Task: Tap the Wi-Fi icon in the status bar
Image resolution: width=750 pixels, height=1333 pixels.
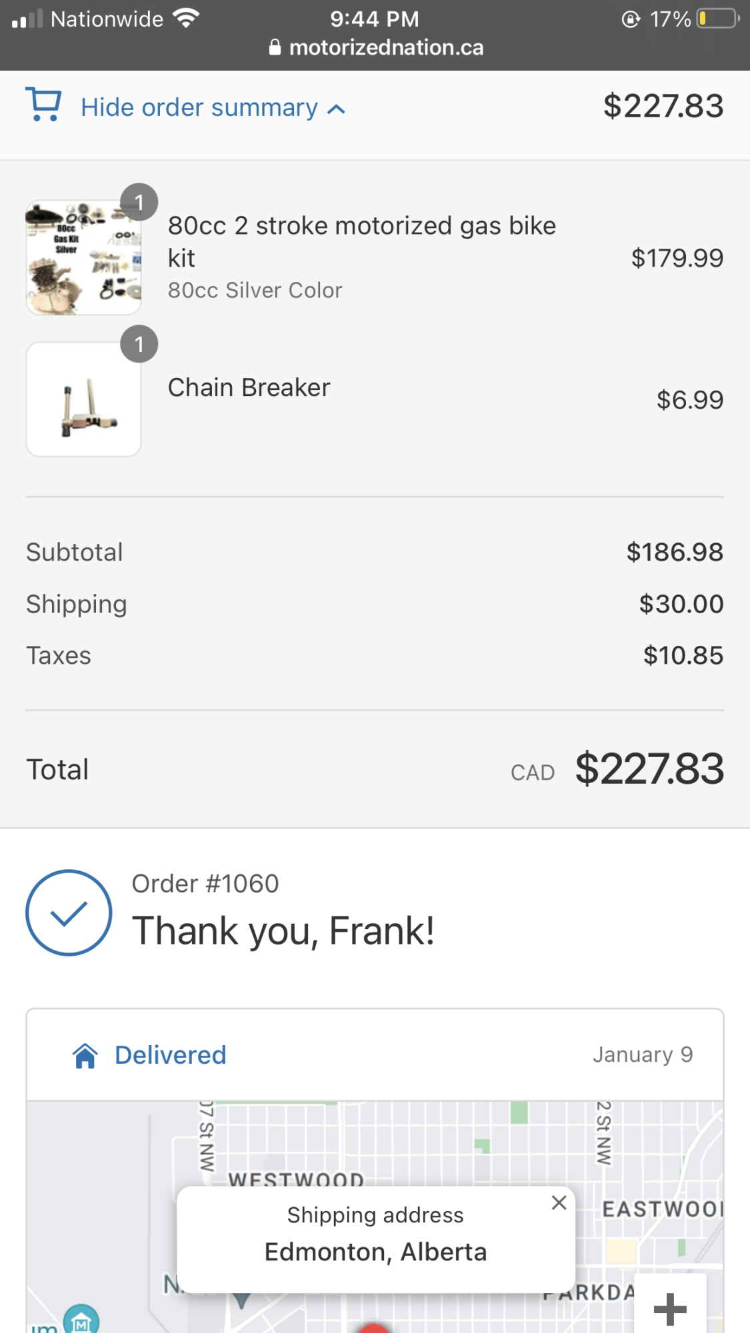Action: [x=186, y=19]
